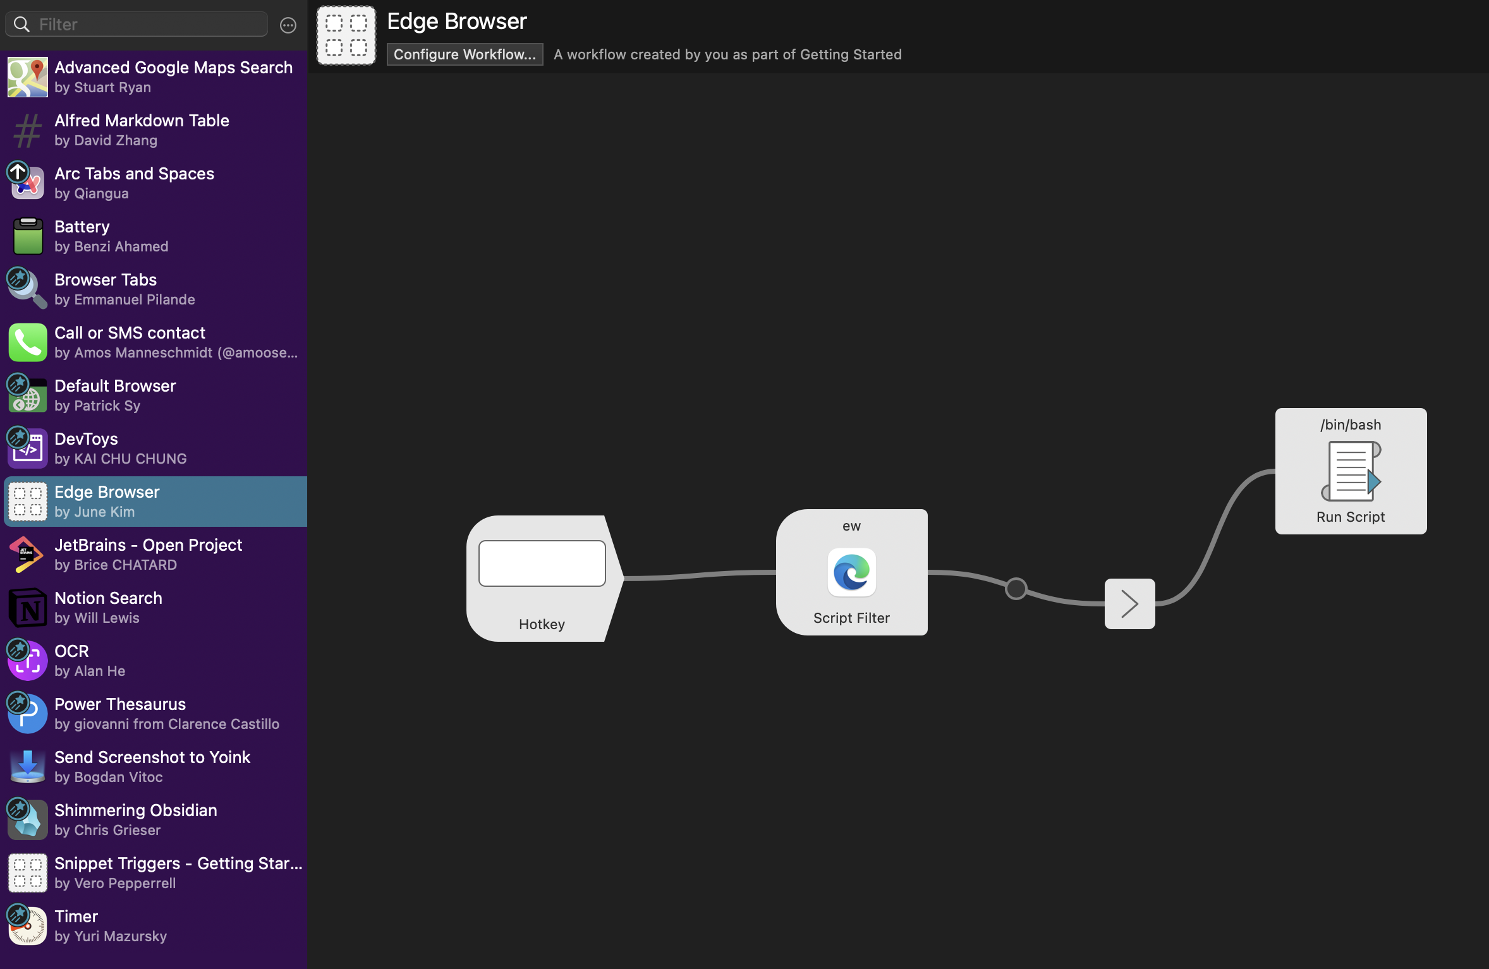
Task: Click the Edge Browser icon in the header
Action: pyautogui.click(x=346, y=35)
